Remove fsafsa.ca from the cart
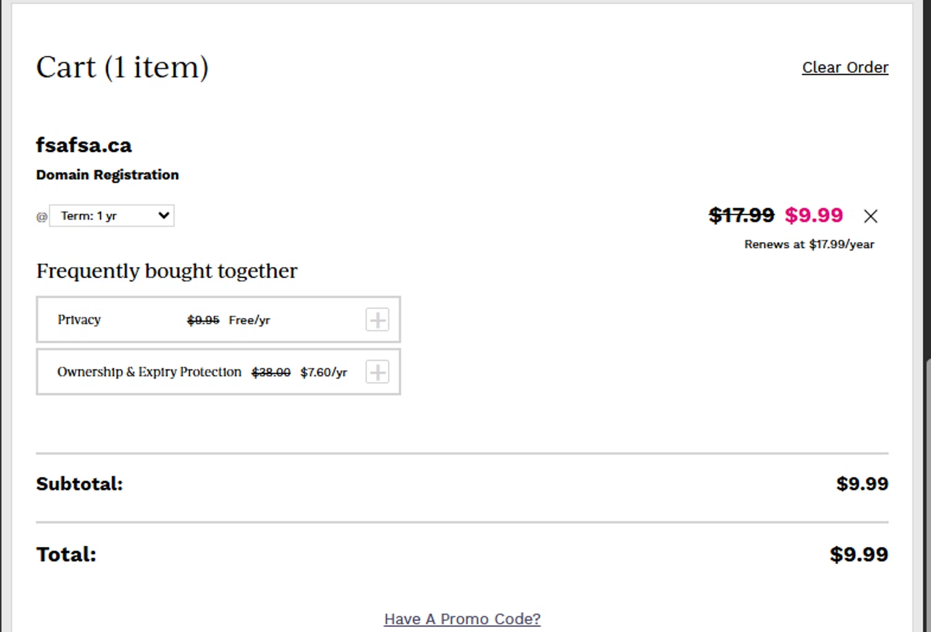This screenshot has width=931, height=632. pos(870,216)
